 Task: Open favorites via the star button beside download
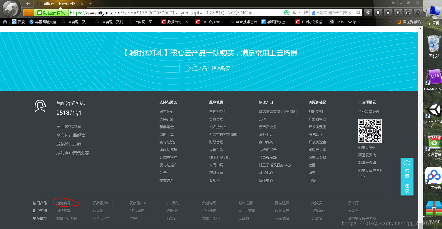(x=388, y=13)
